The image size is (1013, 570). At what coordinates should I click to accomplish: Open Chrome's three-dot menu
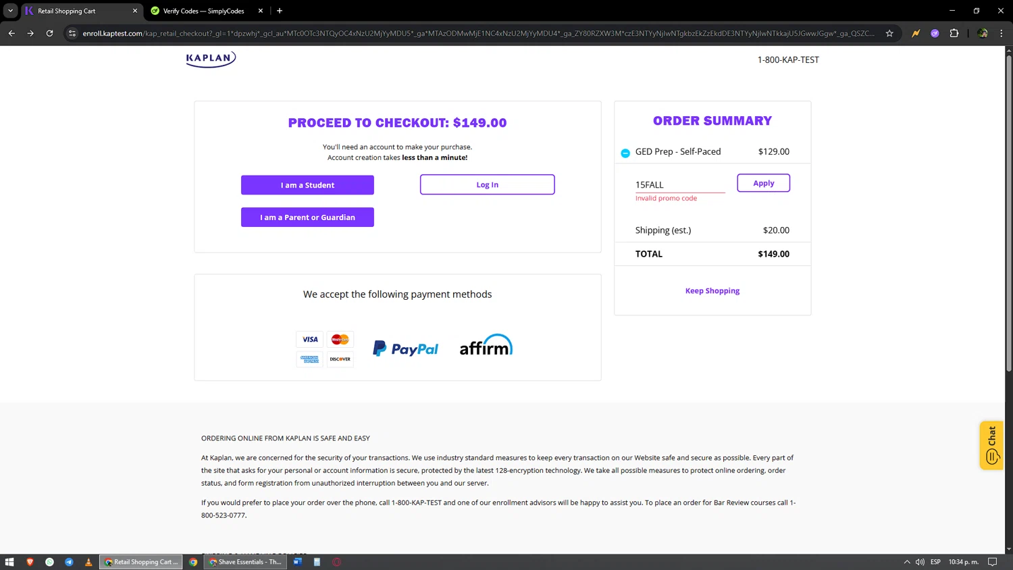[x=1002, y=33]
